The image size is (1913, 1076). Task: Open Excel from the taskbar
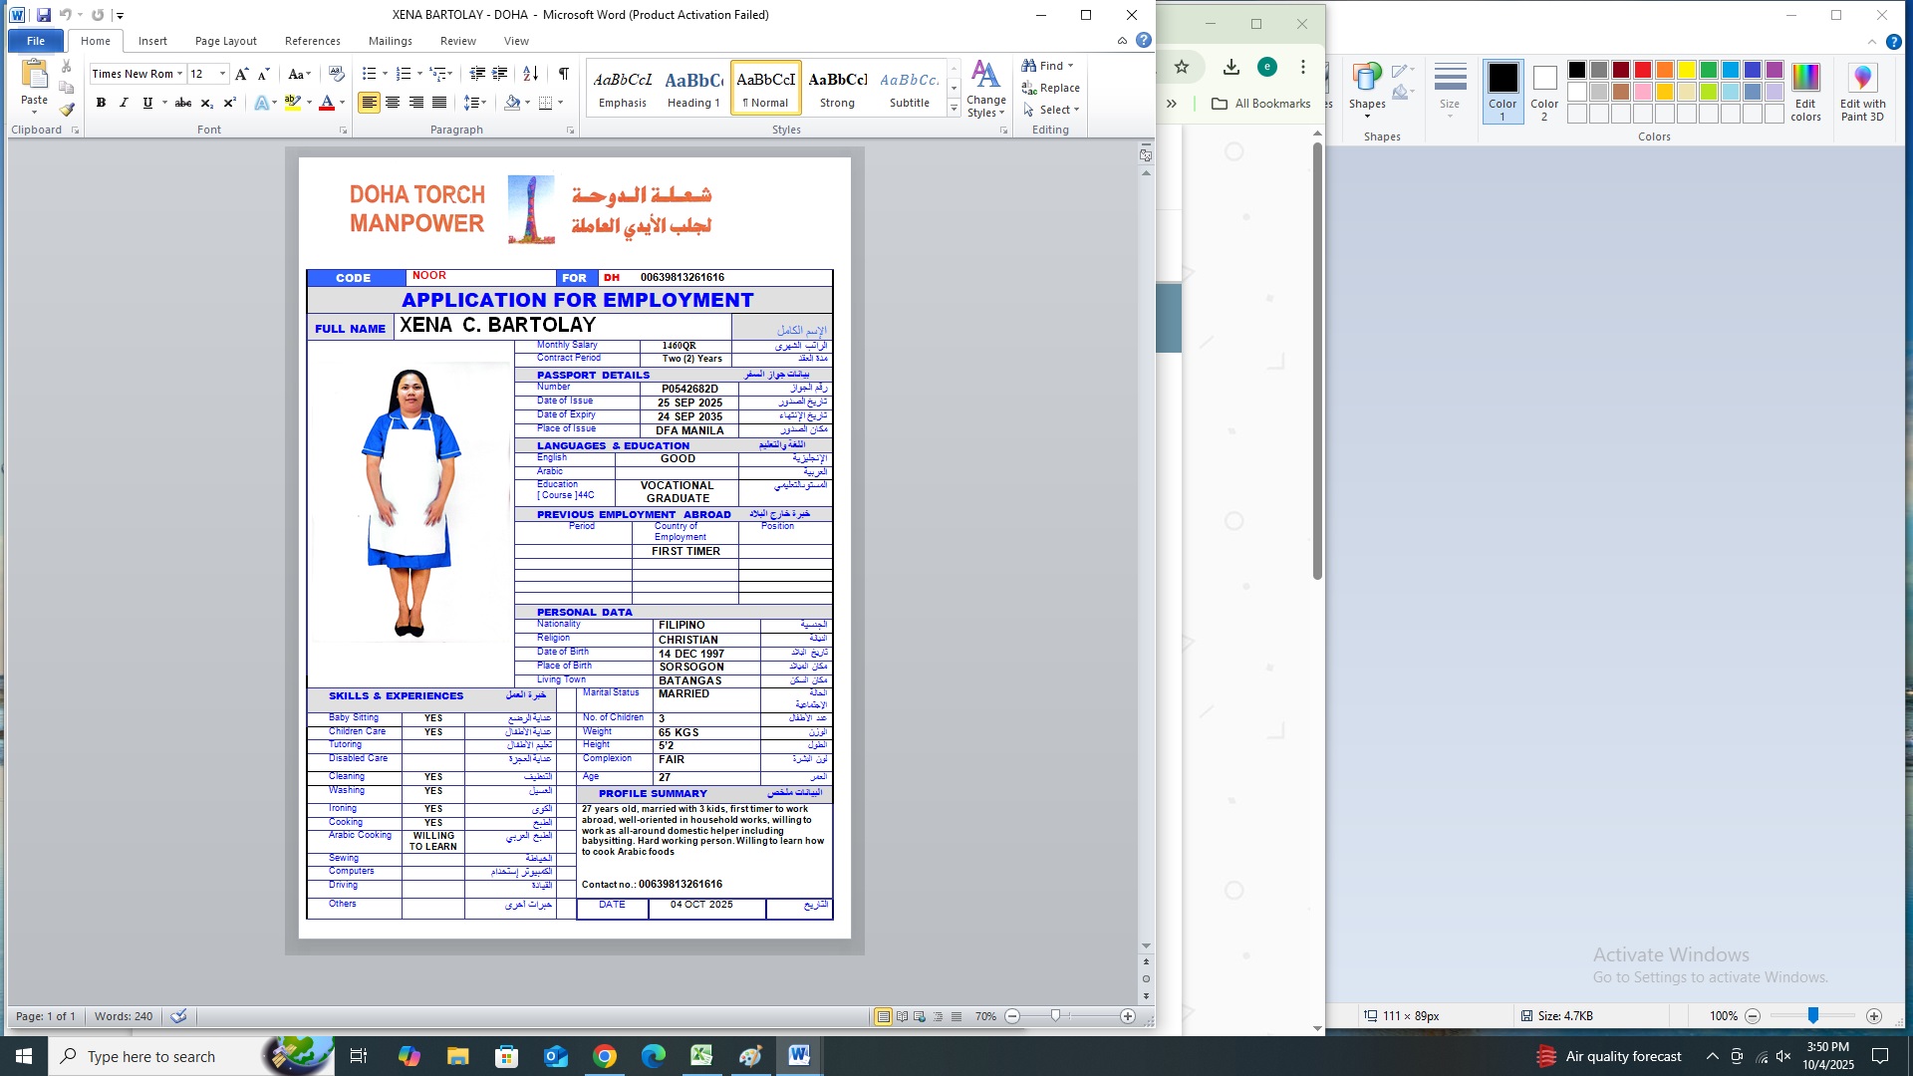coord(701,1056)
